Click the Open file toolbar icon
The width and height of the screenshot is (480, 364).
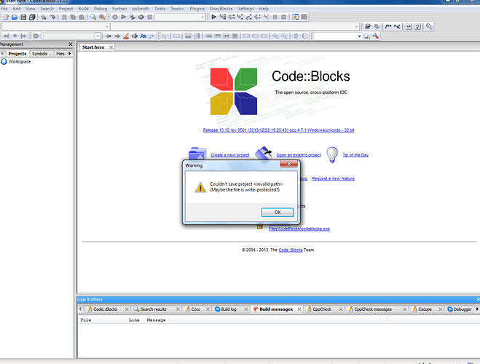coord(15,17)
